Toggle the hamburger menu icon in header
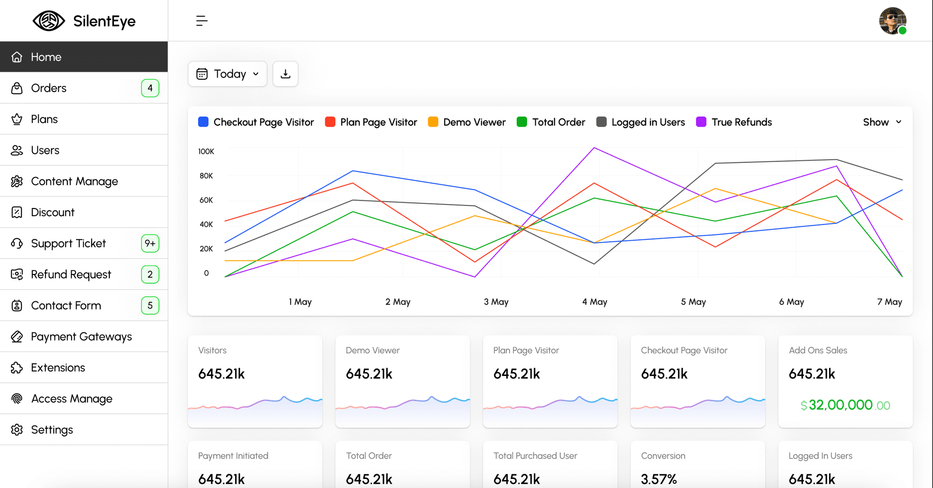933x488 pixels. point(202,21)
